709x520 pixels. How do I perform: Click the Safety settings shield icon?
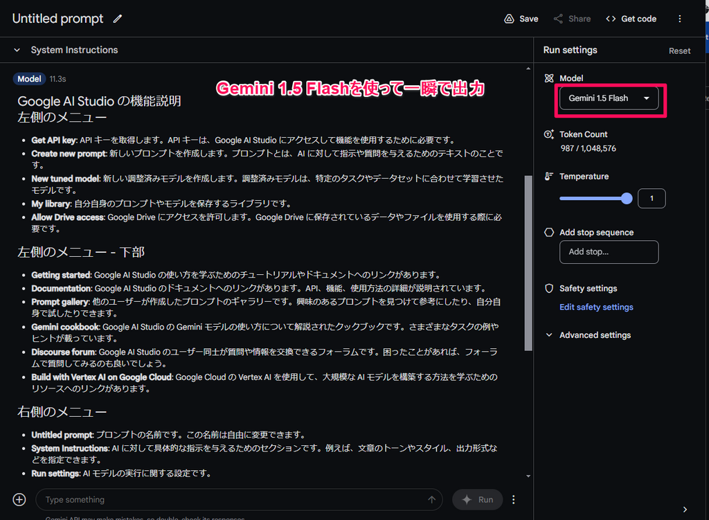(x=549, y=289)
